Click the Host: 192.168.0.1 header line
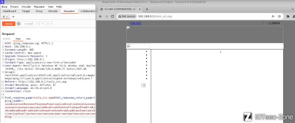 18,47
